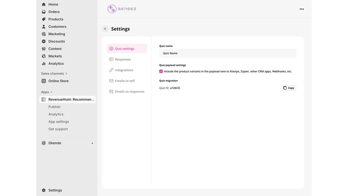Click the Markets globe icon
The image size is (348, 196).
44,56
